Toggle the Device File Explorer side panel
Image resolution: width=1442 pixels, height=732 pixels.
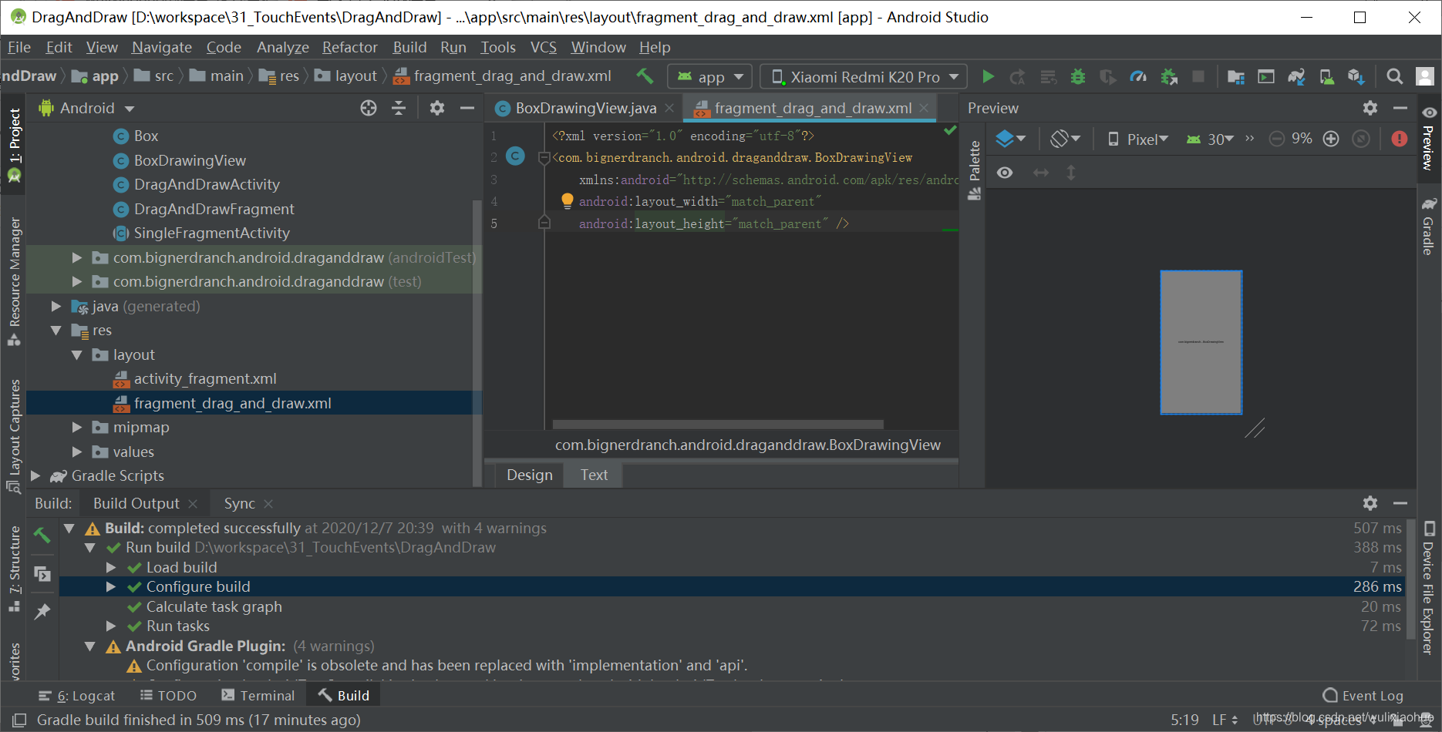tap(1429, 588)
